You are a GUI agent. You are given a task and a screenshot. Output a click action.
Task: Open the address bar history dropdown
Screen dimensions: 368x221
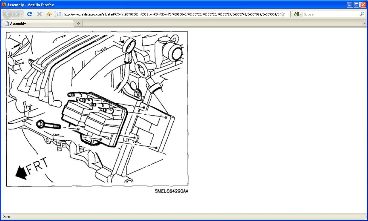pyautogui.click(x=288, y=14)
